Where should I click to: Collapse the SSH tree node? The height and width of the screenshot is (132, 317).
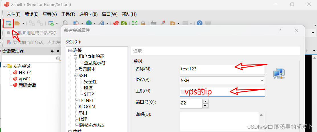[75, 76]
